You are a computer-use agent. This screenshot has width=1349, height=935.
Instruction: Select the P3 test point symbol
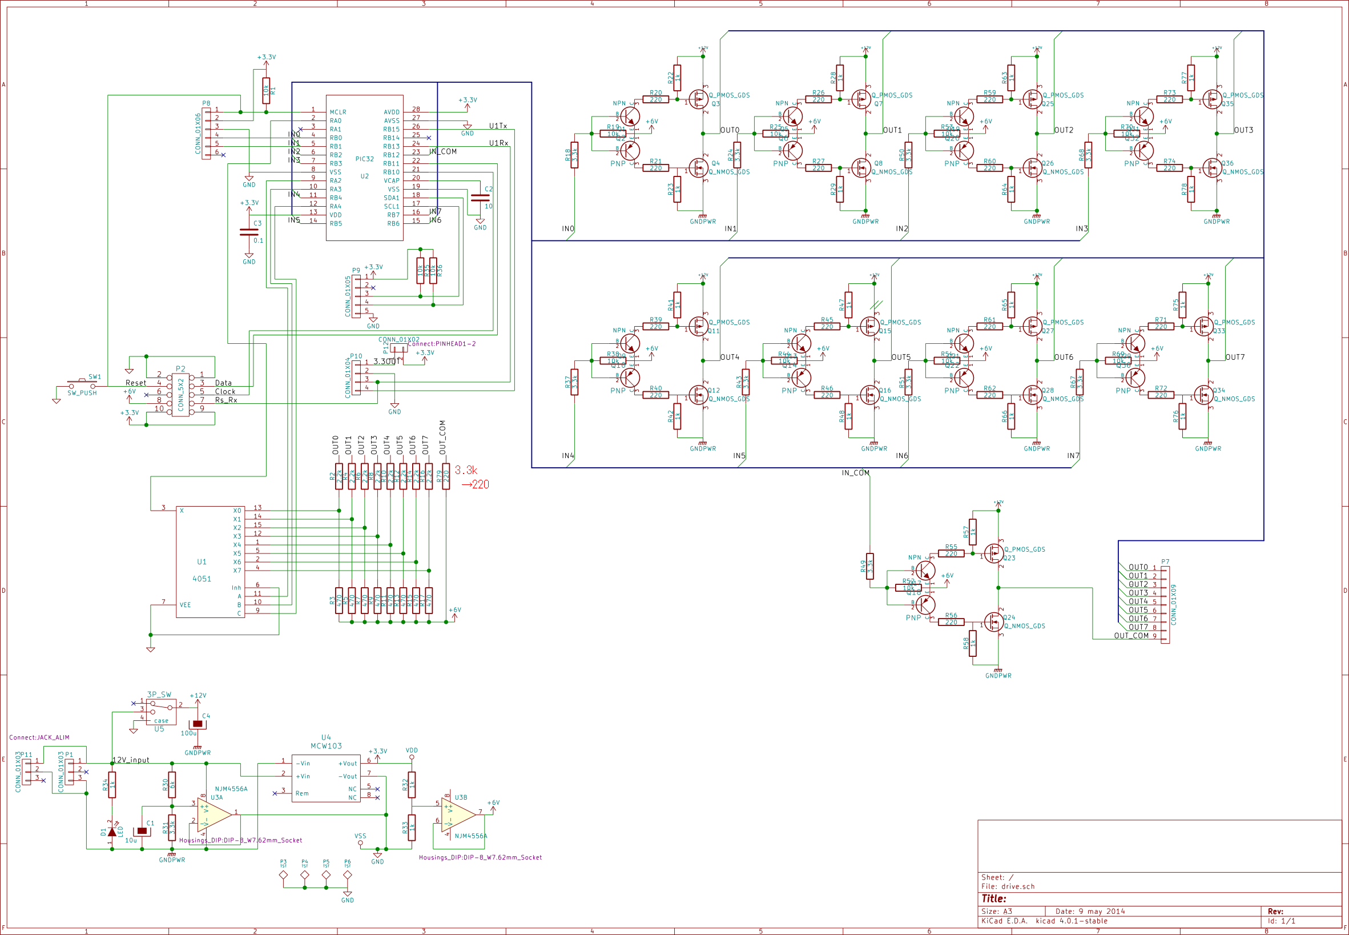click(x=283, y=874)
